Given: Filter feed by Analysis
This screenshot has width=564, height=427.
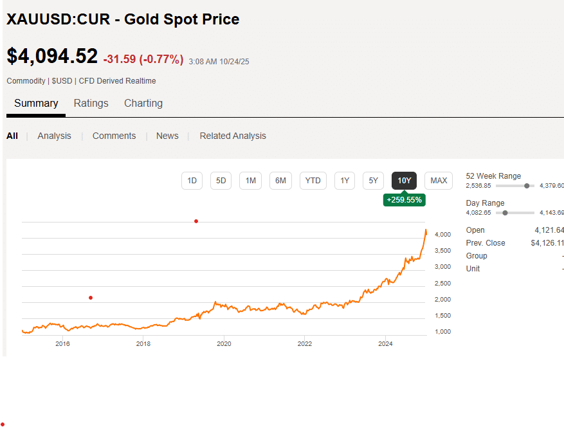Looking at the screenshot, I should (54, 136).
